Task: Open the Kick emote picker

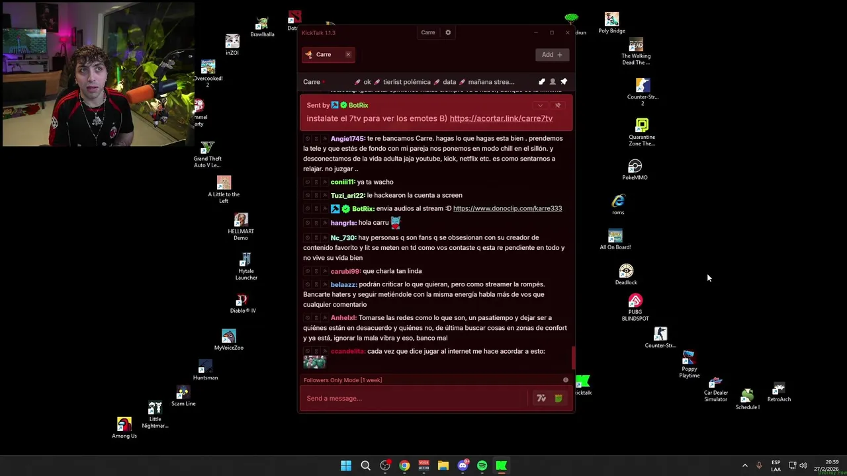Action: click(558, 398)
